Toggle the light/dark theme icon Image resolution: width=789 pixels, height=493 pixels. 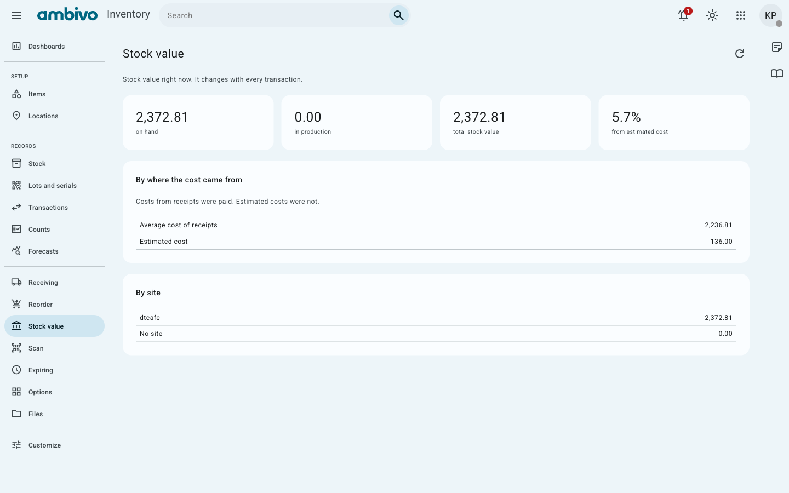712,15
